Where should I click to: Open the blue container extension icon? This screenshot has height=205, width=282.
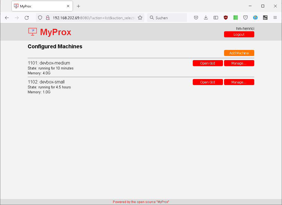[255, 17]
